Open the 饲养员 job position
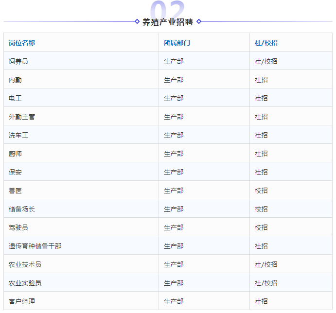This screenshot has width=336, height=313. 18,61
